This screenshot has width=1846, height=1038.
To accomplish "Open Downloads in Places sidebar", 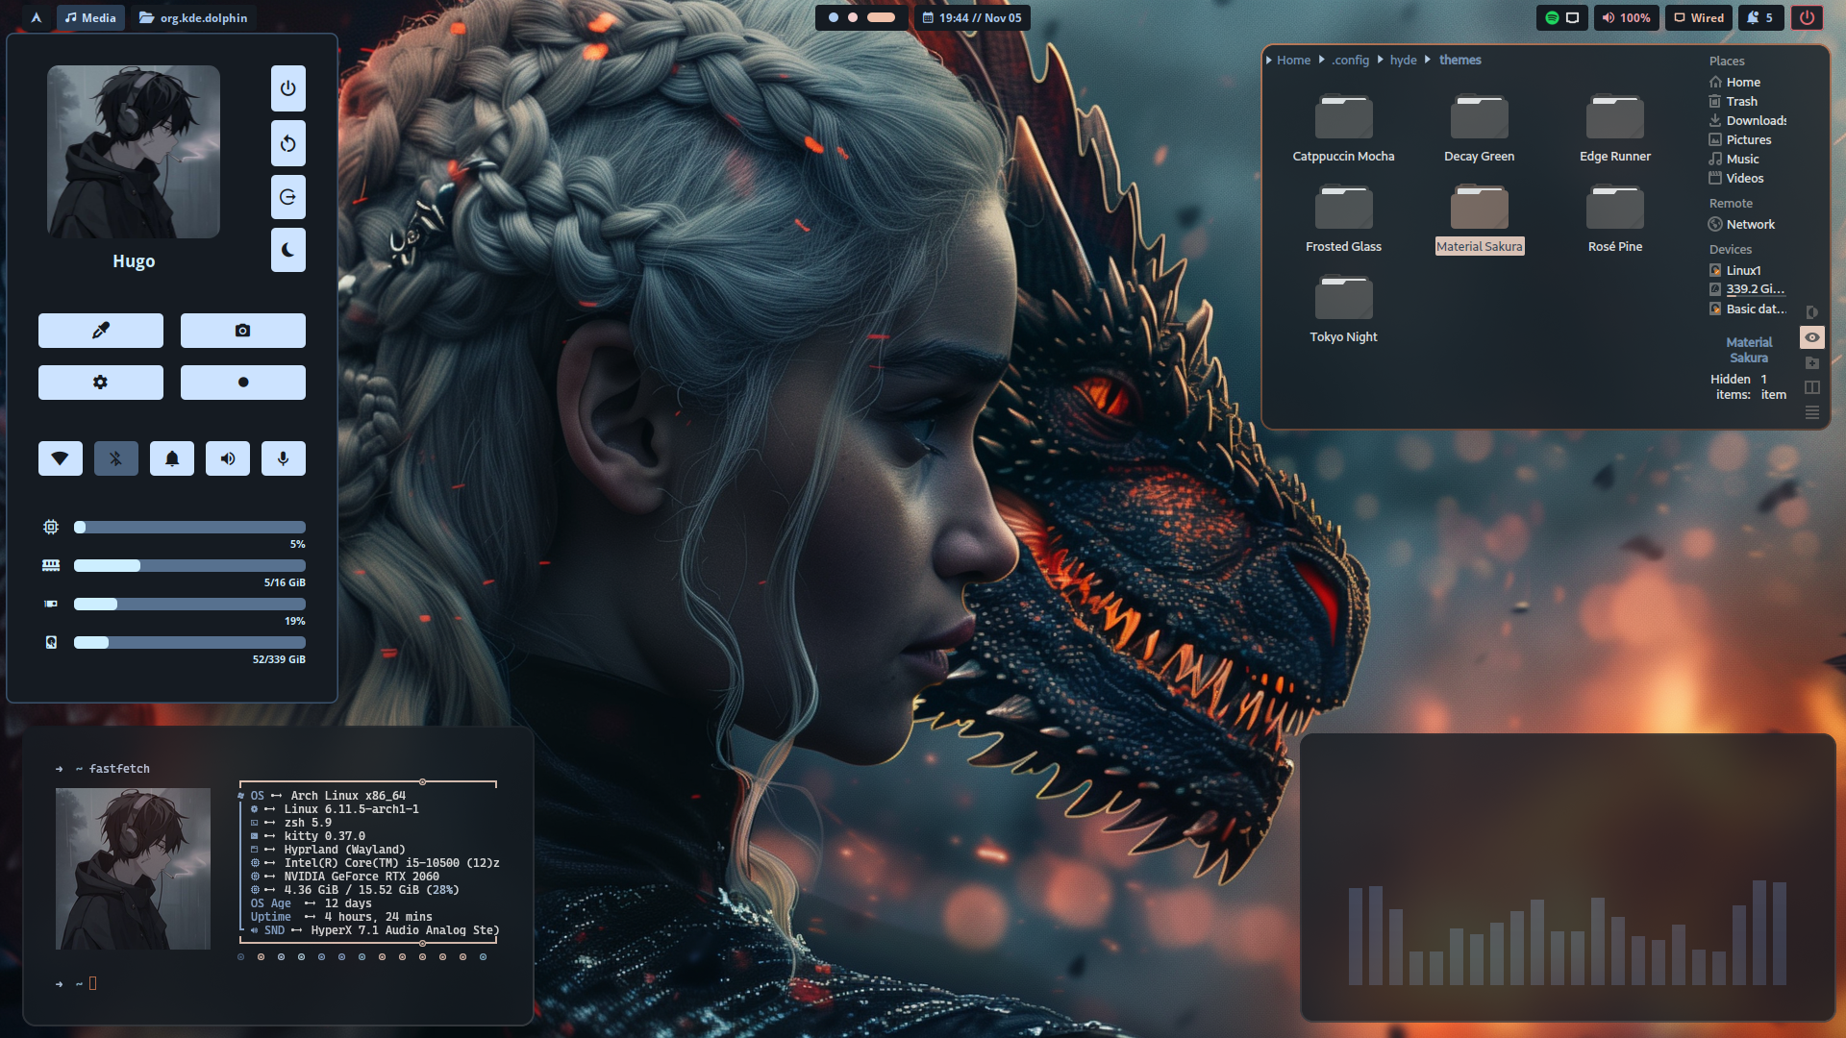I will [1747, 120].
